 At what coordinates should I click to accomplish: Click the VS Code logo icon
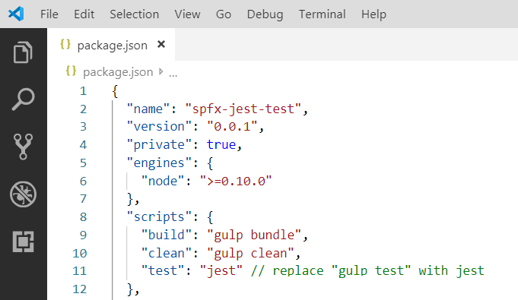pos(16,14)
